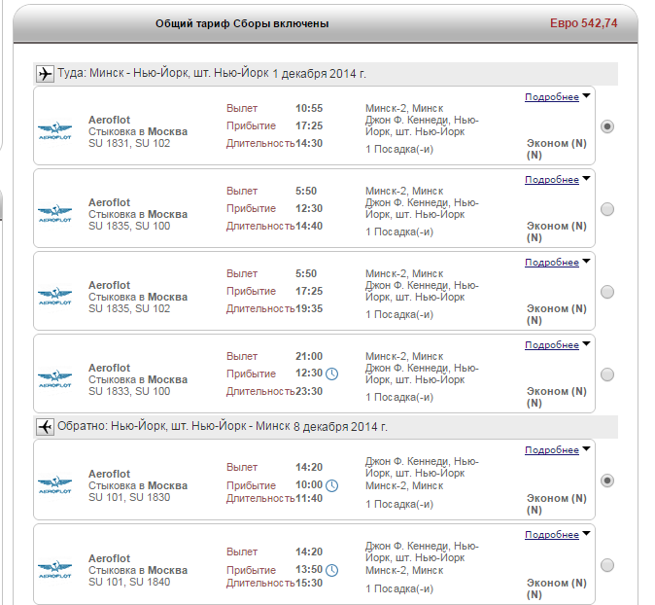Select the 10:55 outbound flight radio button
The image size is (655, 605).
(607, 126)
